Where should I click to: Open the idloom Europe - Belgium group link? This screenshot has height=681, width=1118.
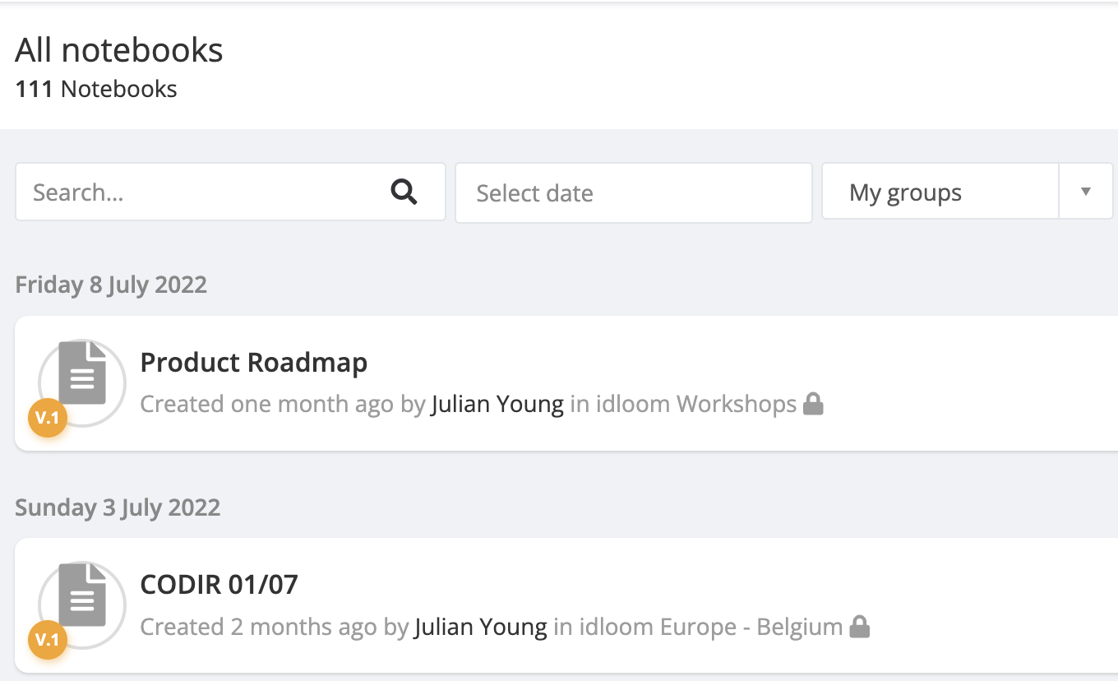click(x=710, y=627)
